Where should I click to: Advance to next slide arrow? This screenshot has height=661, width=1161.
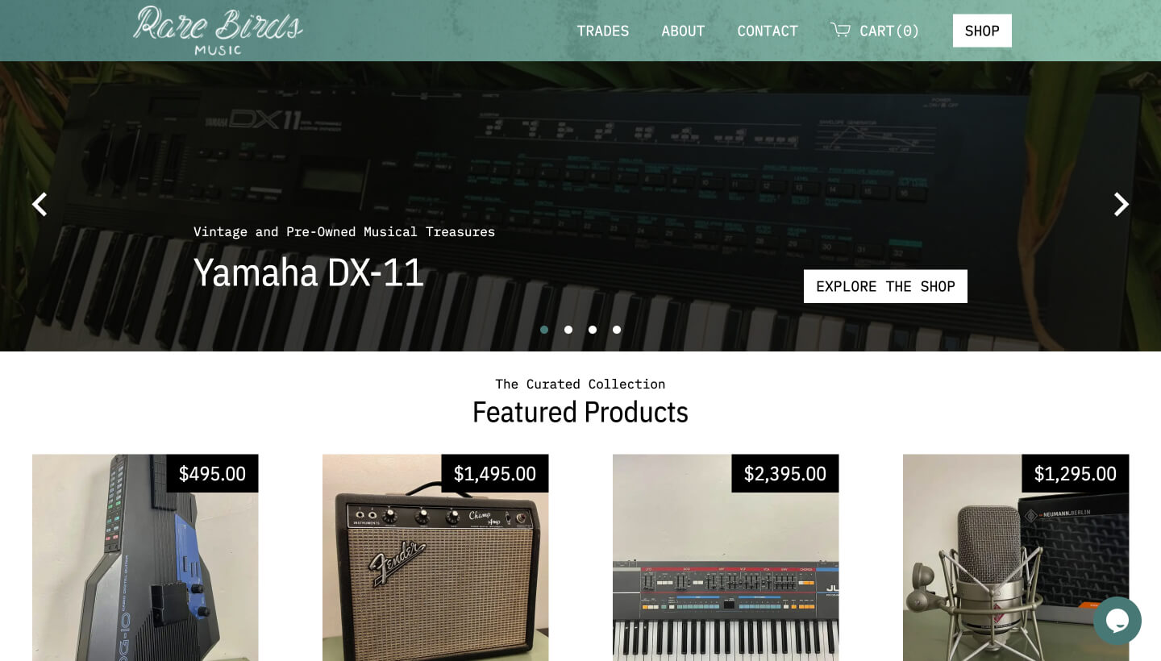[x=1121, y=205]
